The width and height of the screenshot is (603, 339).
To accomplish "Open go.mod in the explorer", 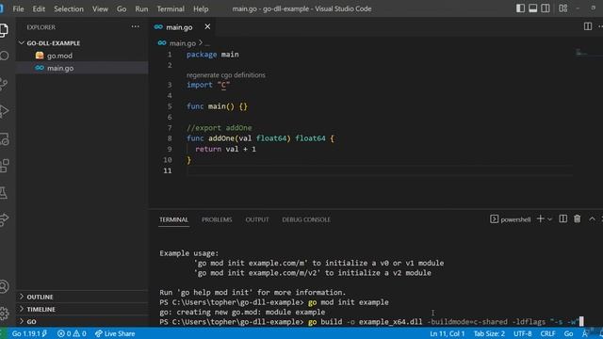I will coord(59,56).
